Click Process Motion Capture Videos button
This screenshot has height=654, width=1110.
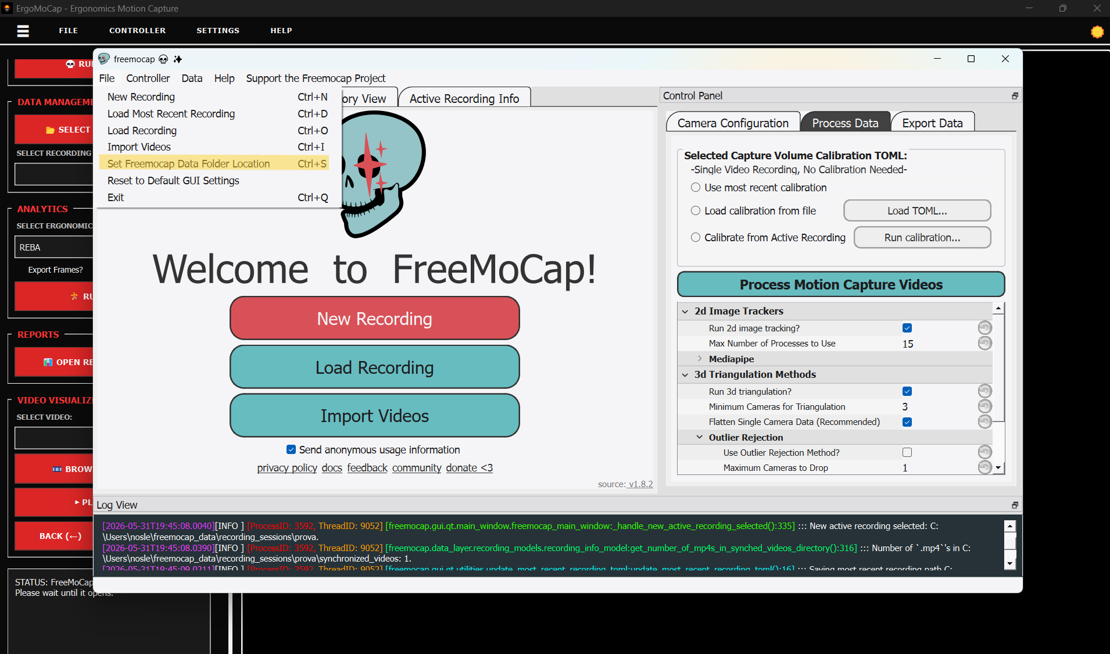[x=841, y=284]
